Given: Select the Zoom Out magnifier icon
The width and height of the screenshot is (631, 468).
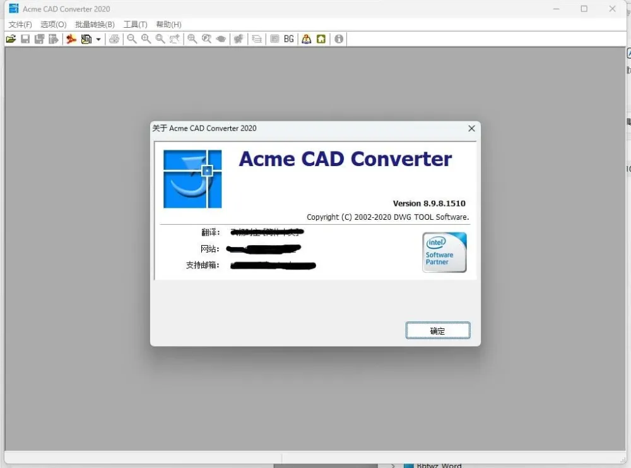Looking at the screenshot, I should click(132, 39).
